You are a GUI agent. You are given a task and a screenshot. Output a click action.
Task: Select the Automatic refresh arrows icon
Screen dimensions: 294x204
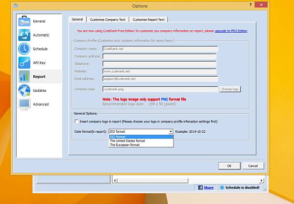pyautogui.click(x=24, y=35)
